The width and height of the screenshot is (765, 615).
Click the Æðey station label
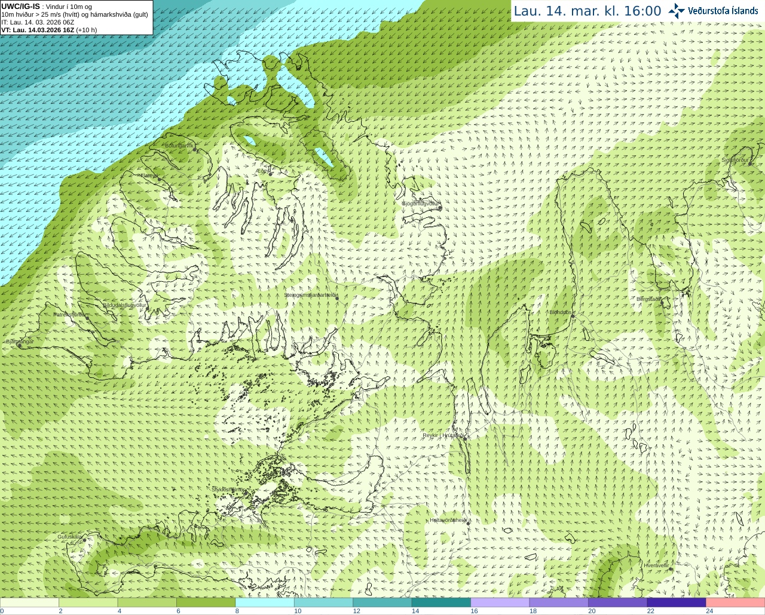[x=263, y=171]
